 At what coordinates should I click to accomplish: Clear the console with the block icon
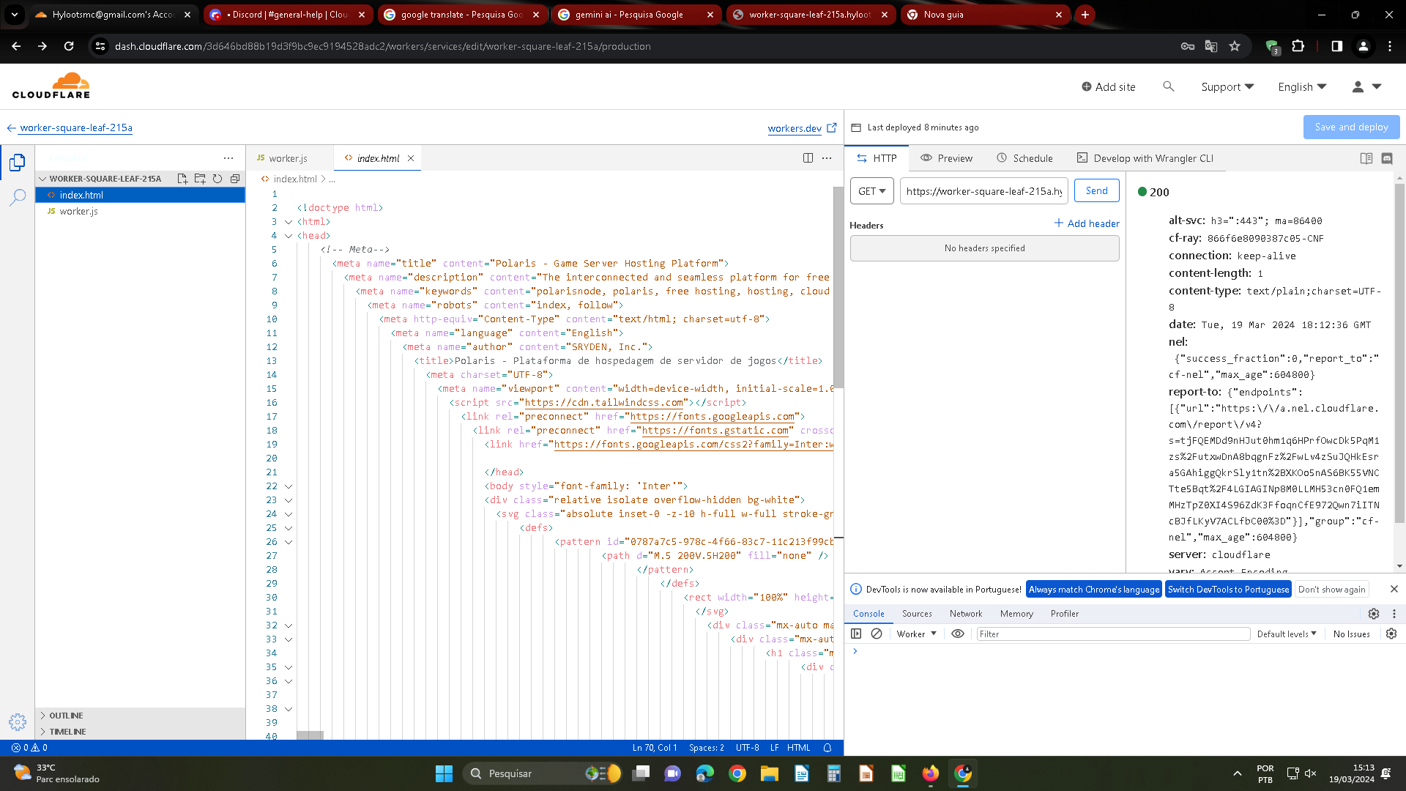877,634
